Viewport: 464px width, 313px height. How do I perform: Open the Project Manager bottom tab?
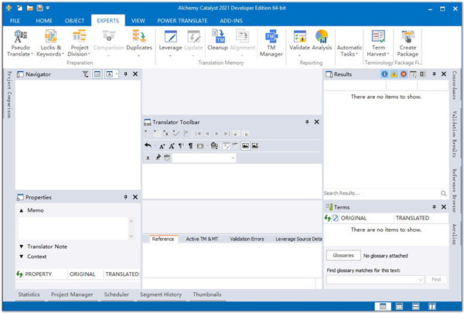pos(72,294)
